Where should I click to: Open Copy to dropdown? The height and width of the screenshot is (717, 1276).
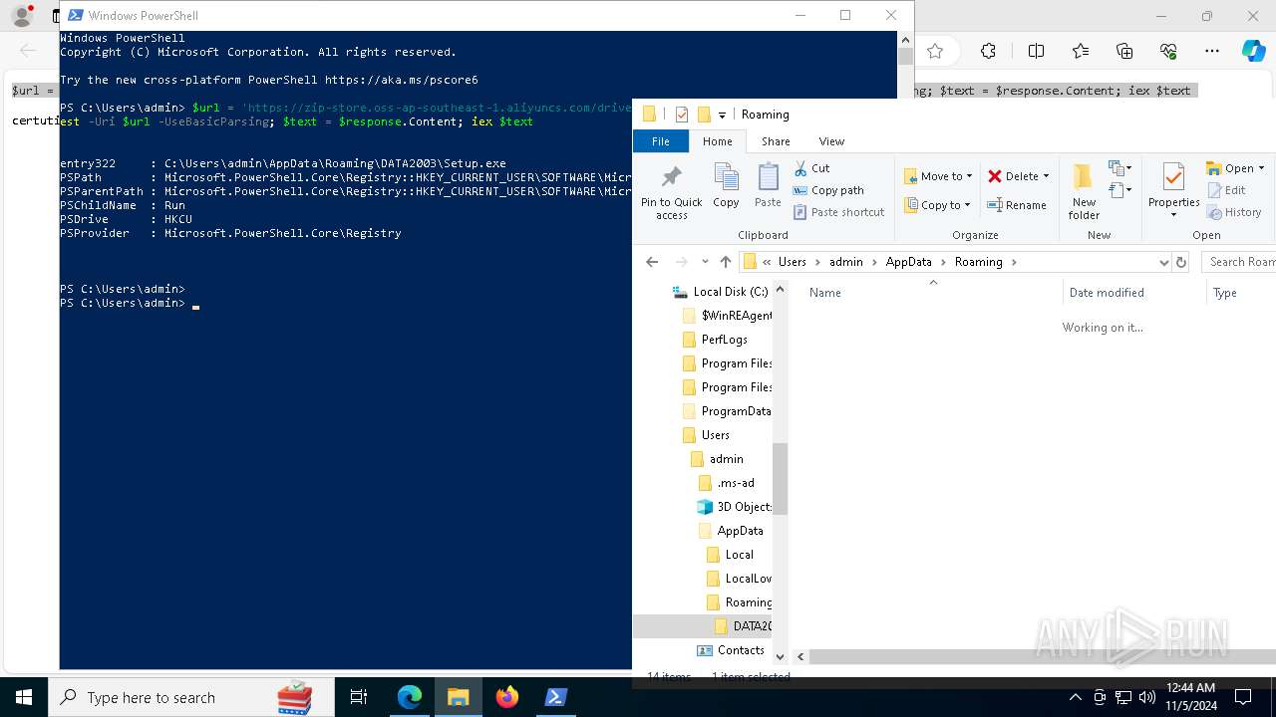(x=938, y=205)
